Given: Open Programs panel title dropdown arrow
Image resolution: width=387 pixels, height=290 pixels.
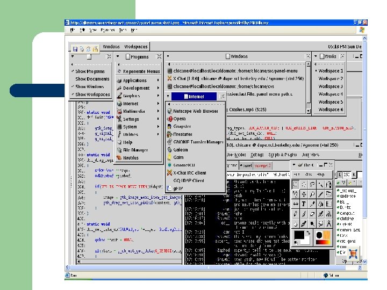Looking at the screenshot, I should click(118, 56).
